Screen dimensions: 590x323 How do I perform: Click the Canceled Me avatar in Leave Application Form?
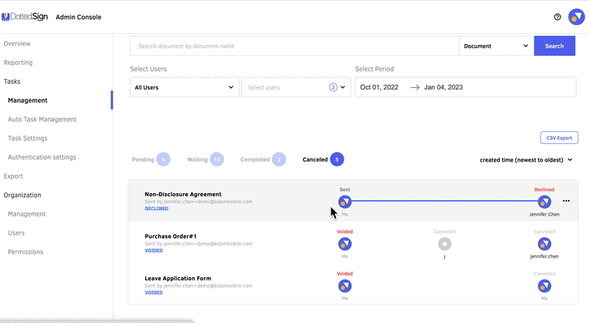(544, 286)
